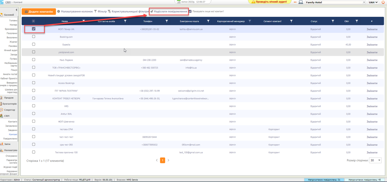Viewport: 387px width, 182px height.
Task: Click the Статус column filter icon
Action: pyautogui.click(x=332, y=21)
